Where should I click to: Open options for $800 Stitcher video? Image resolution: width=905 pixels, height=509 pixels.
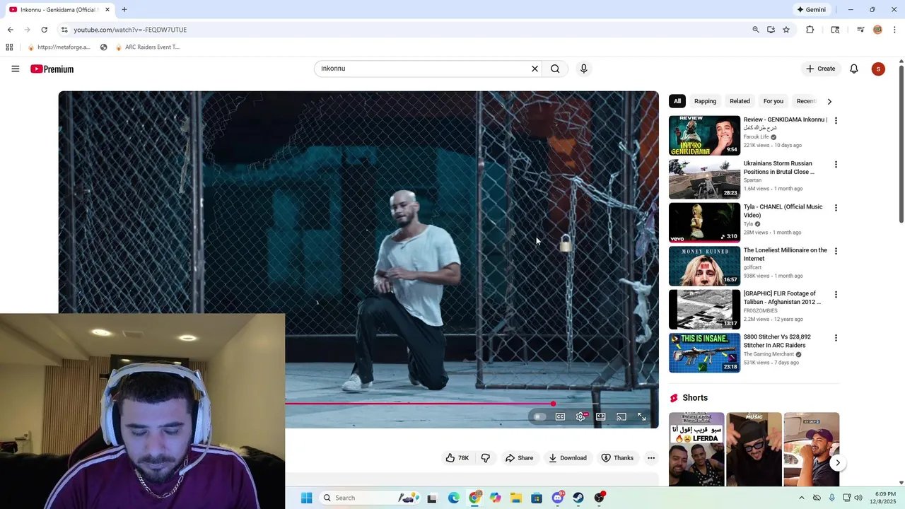[836, 338]
